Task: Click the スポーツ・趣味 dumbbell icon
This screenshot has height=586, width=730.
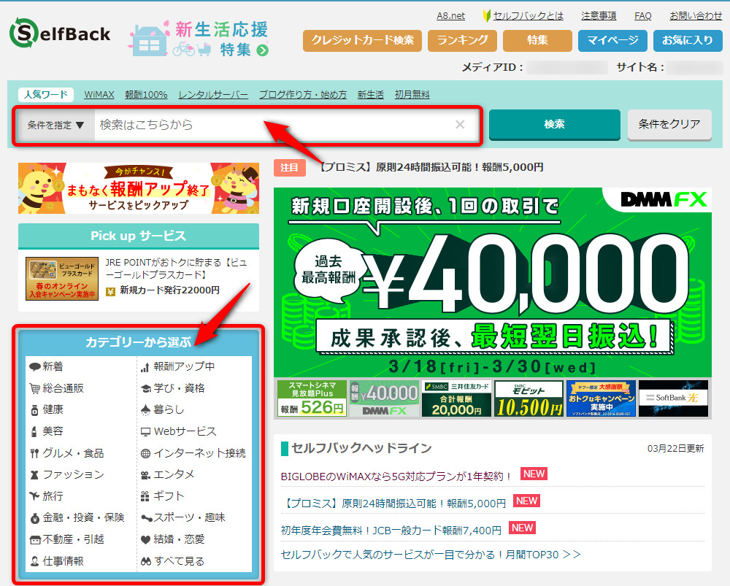Action: click(x=147, y=518)
